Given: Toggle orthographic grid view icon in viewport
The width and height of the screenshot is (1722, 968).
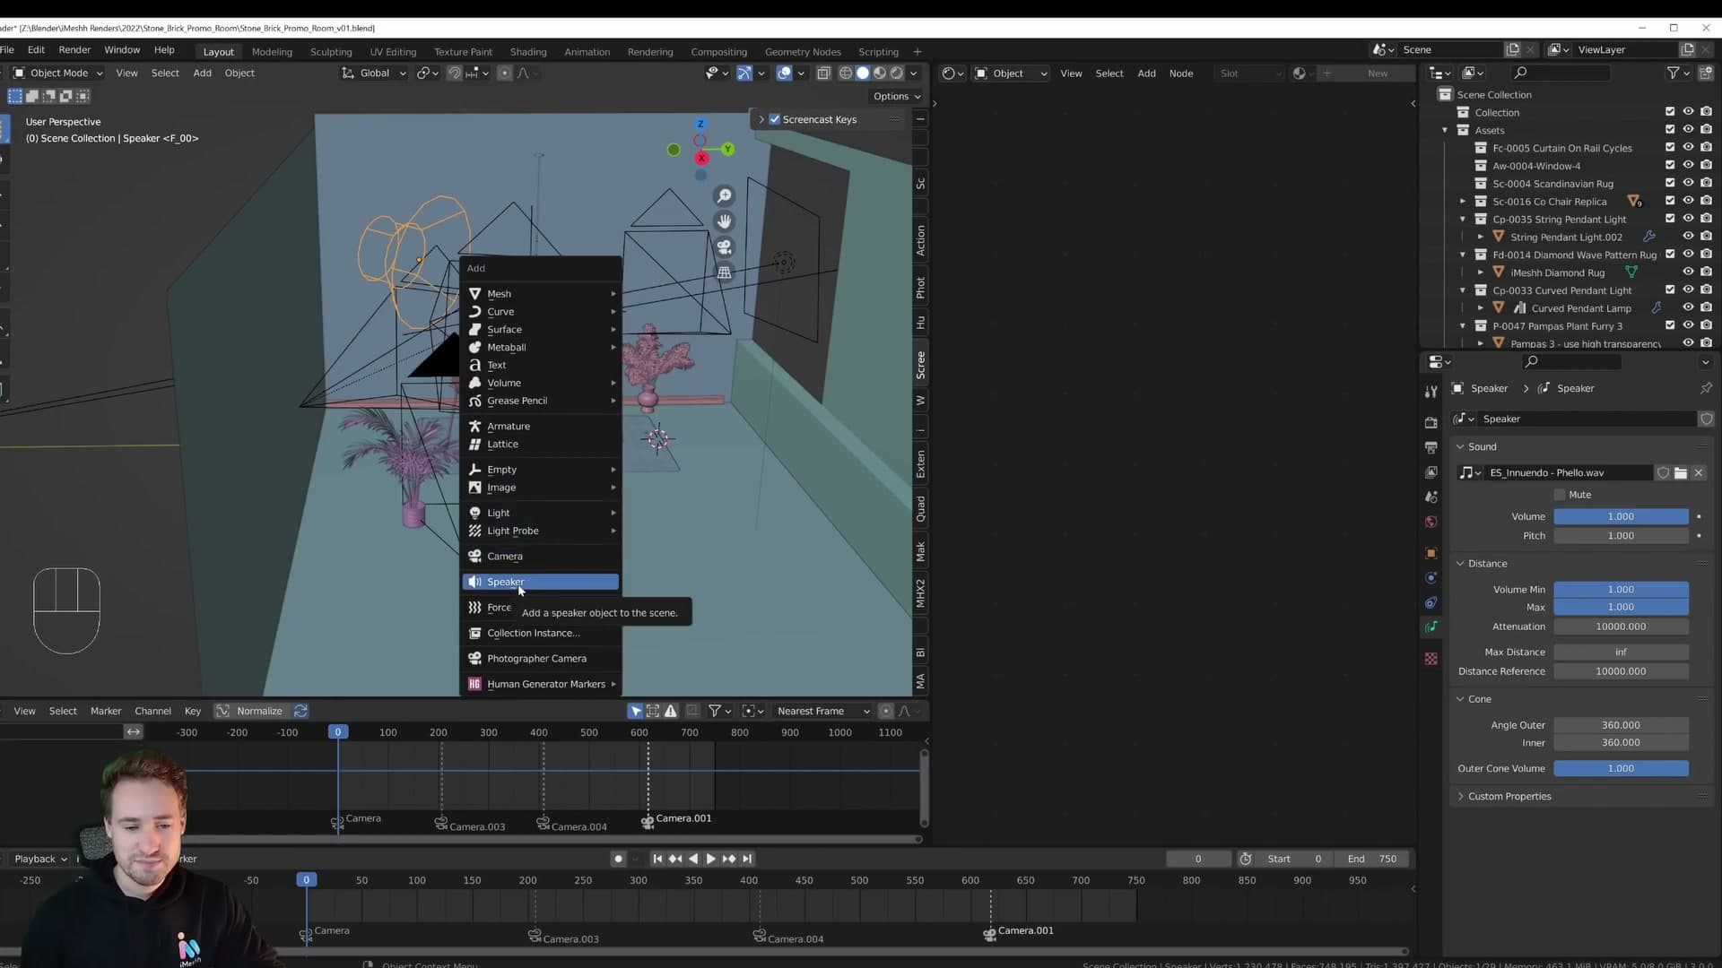Looking at the screenshot, I should point(724,272).
